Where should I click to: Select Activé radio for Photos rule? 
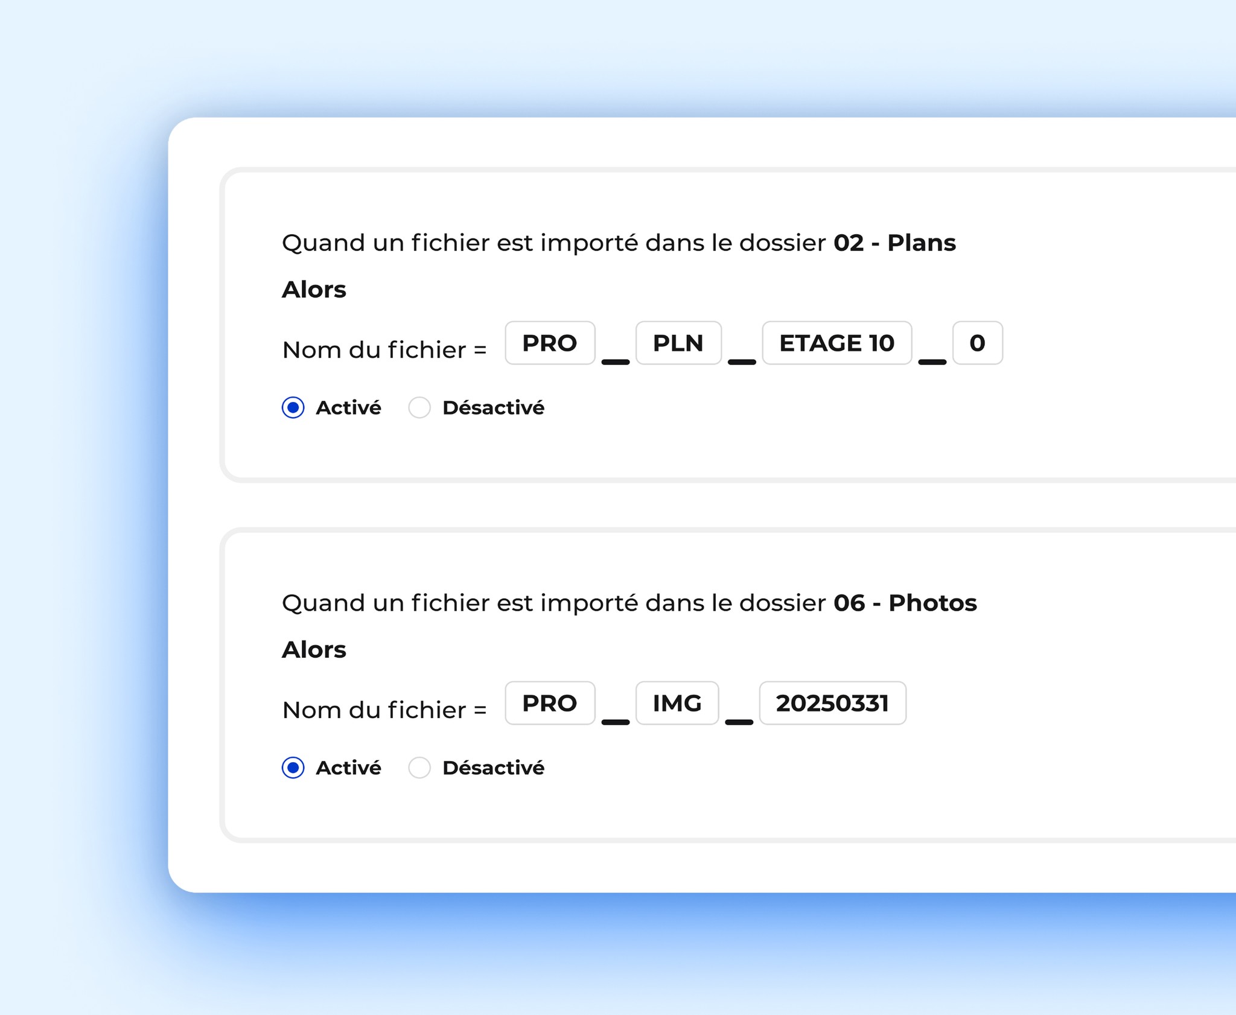[293, 768]
